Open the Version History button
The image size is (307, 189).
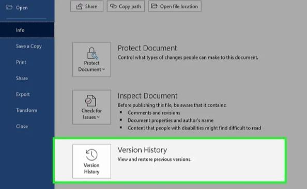coord(91,161)
